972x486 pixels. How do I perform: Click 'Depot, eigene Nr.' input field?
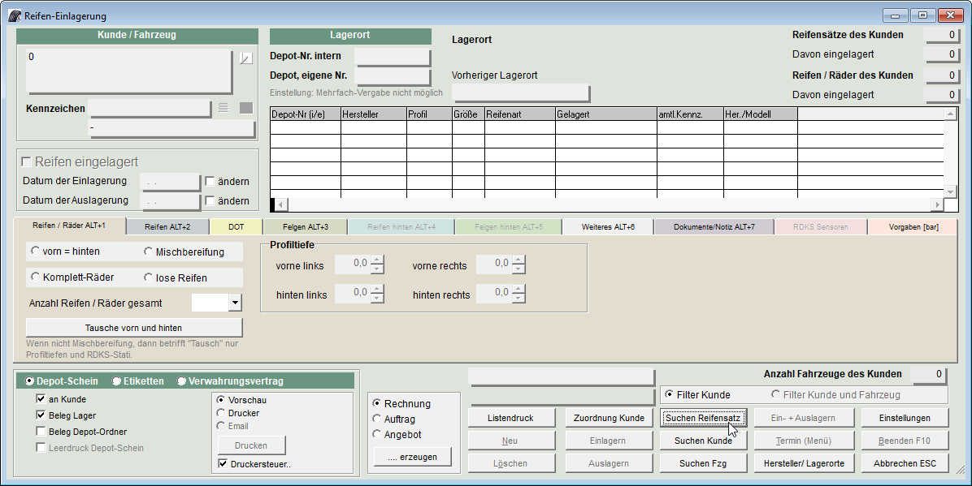[393, 76]
